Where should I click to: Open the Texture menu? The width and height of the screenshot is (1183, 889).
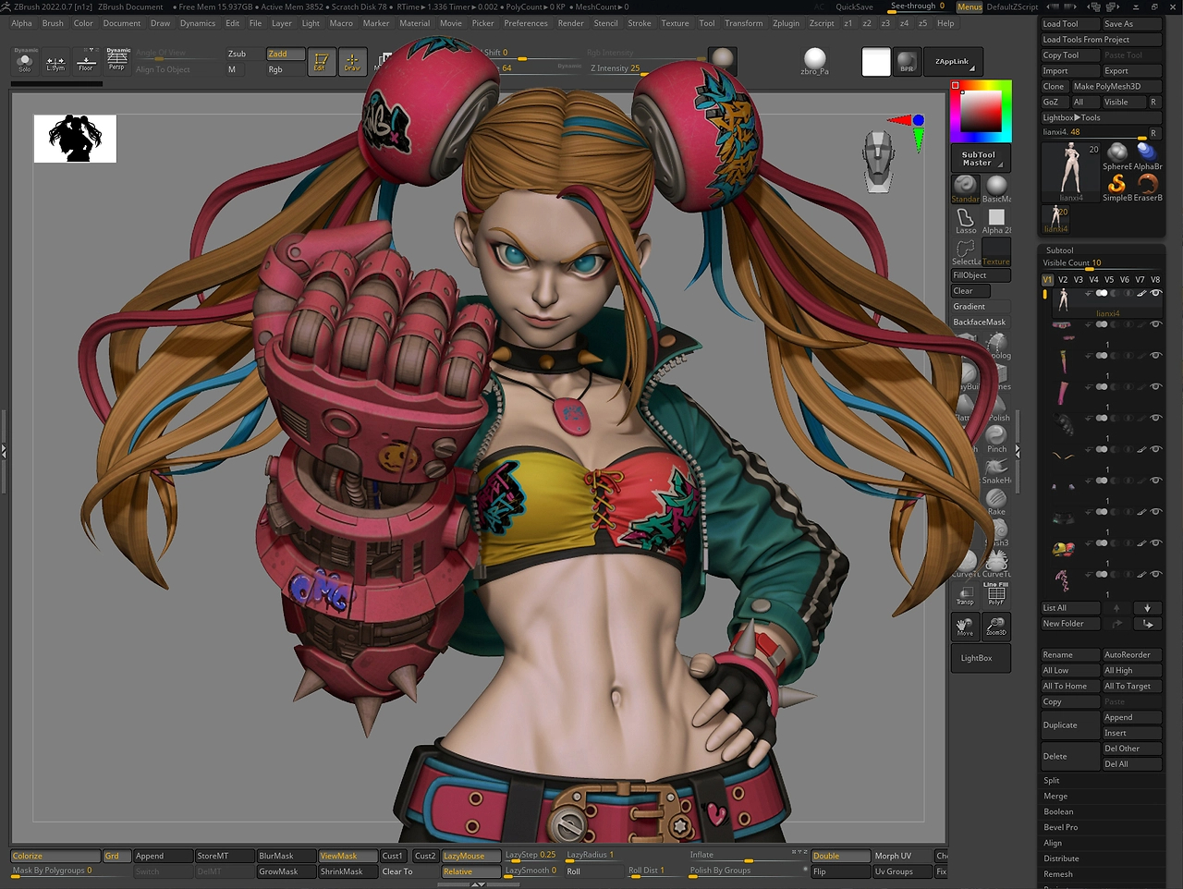[675, 23]
